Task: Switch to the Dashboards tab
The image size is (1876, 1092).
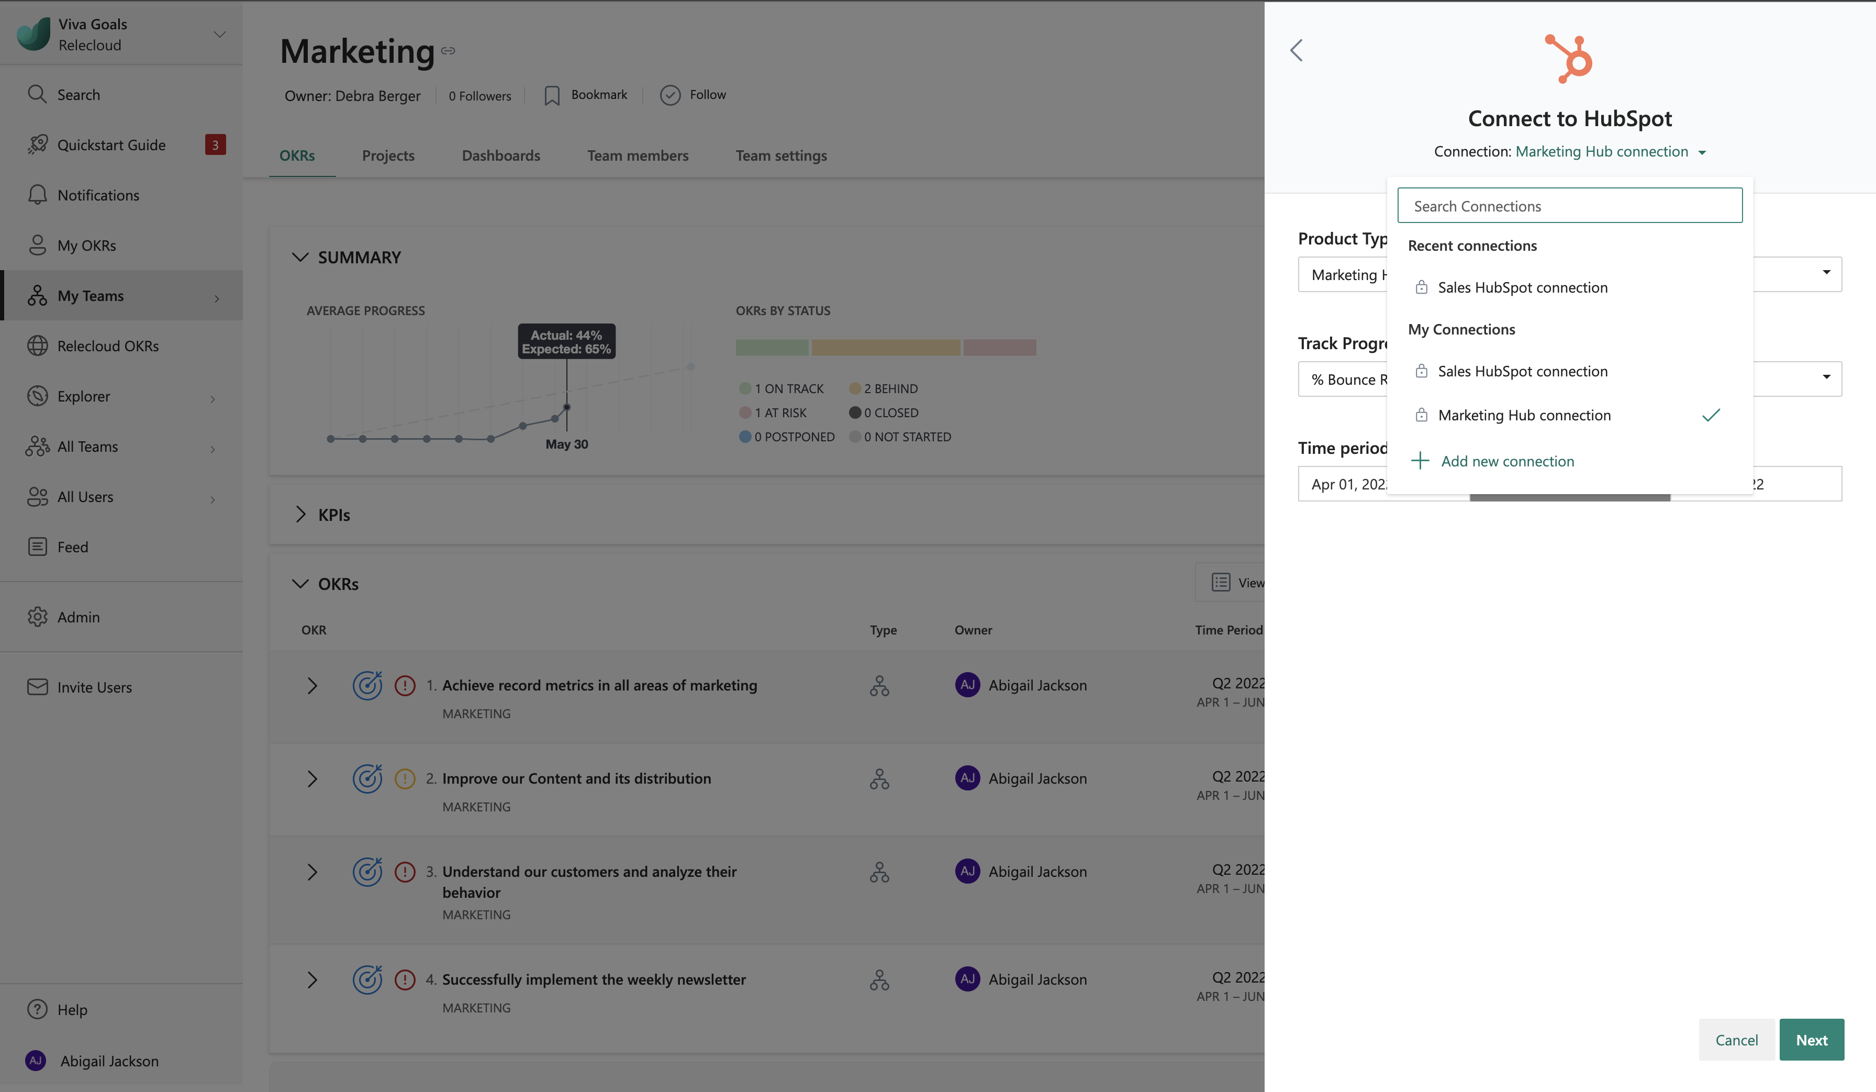Action: tap(500, 155)
